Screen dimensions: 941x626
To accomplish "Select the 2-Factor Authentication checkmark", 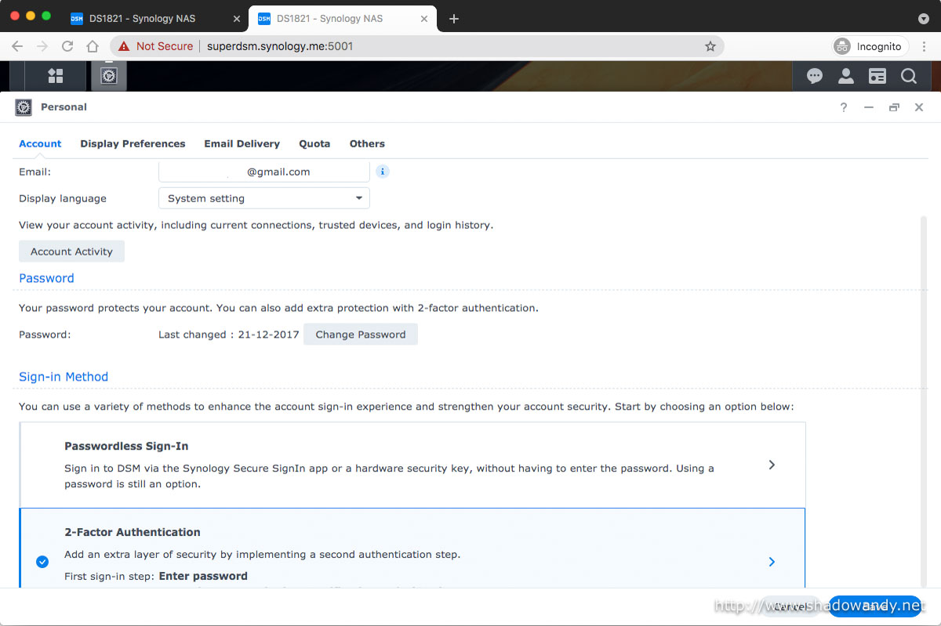I will (42, 562).
